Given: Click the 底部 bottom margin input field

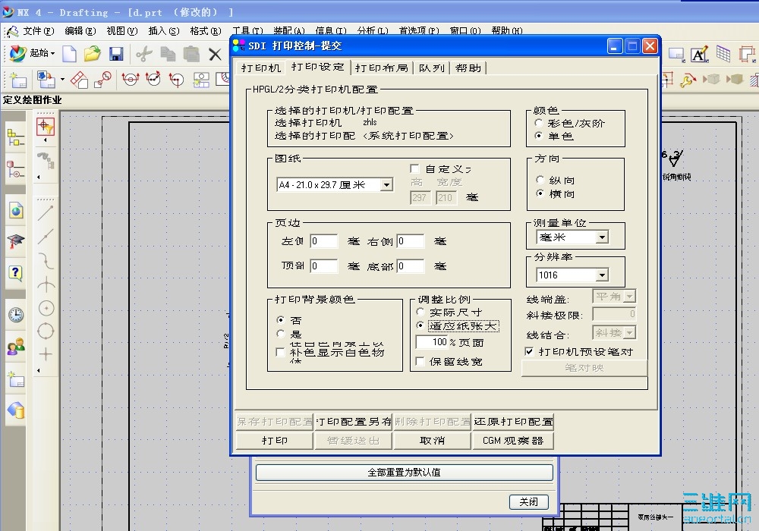Looking at the screenshot, I should click(x=411, y=266).
